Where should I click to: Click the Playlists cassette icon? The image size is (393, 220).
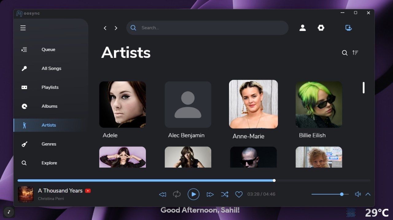[x=24, y=88]
